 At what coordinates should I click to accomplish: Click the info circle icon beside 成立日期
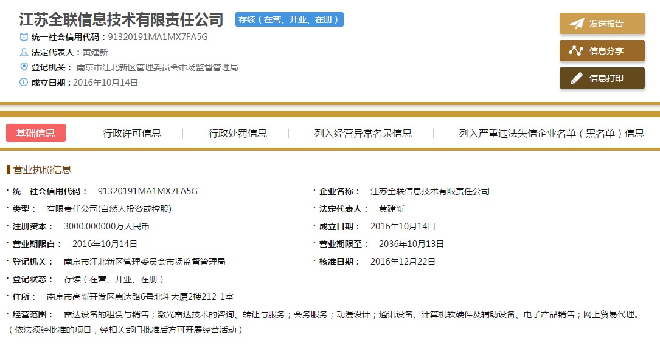coord(24,83)
